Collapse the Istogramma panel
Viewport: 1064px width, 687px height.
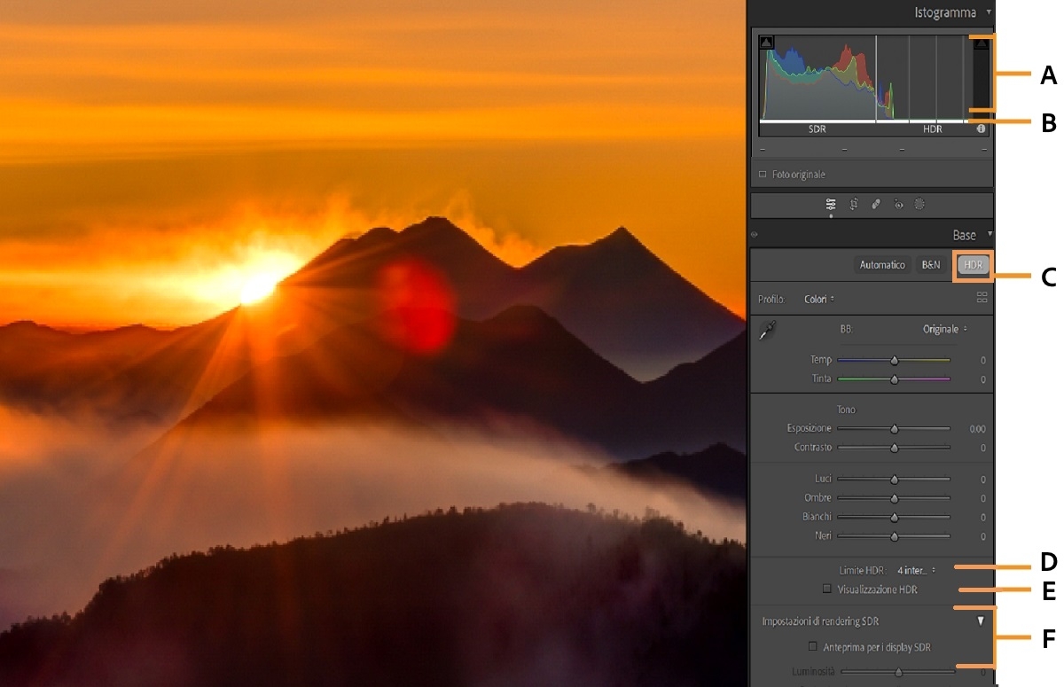pyautogui.click(x=989, y=12)
